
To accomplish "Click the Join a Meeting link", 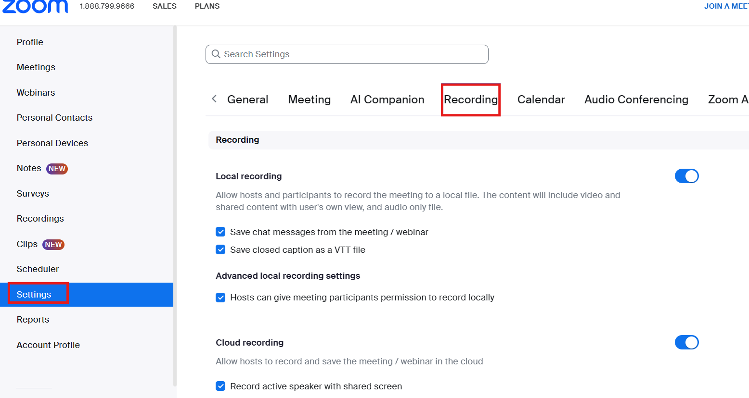I will (x=726, y=6).
